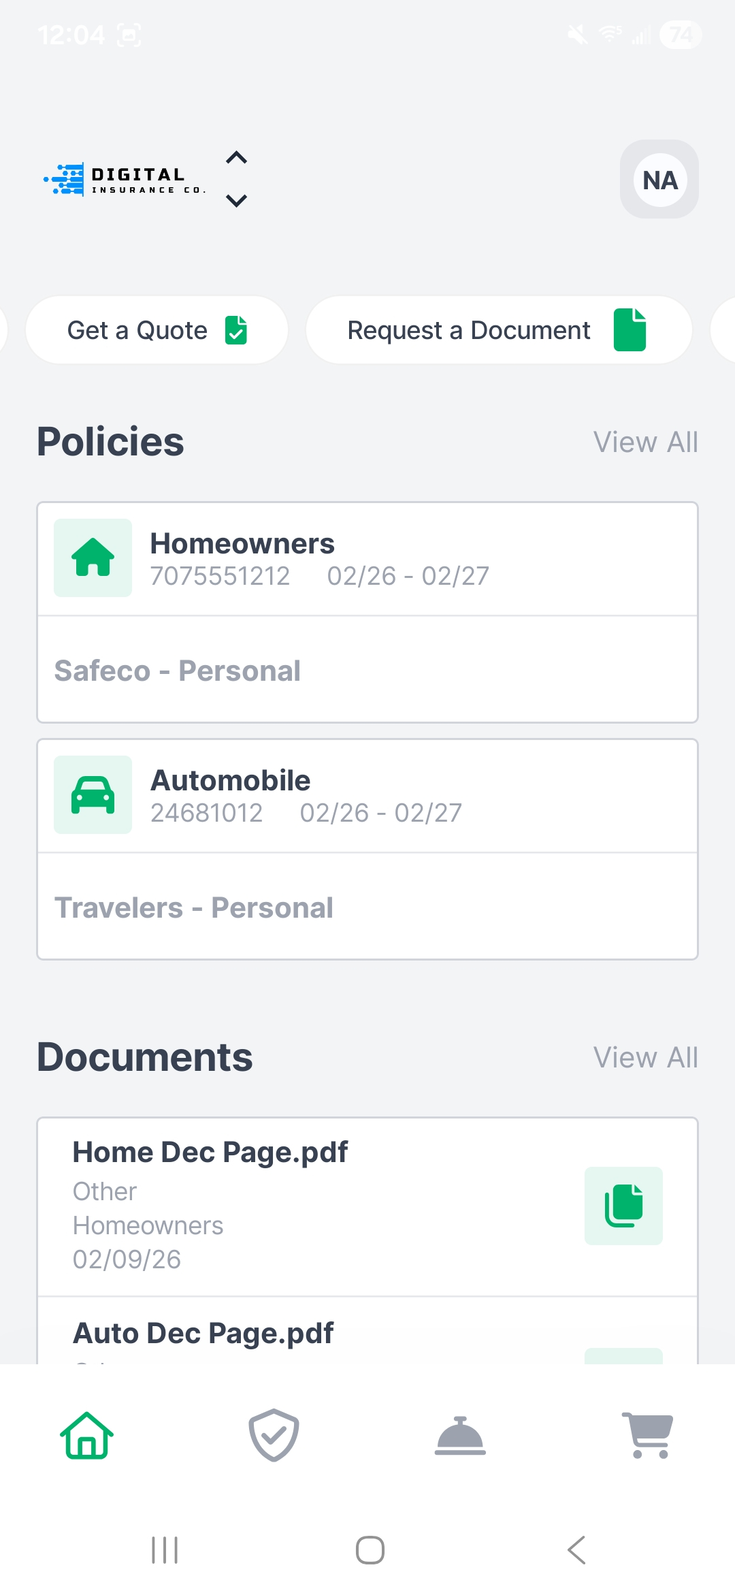Open the NA profile avatar
735x1593 pixels.
(x=659, y=180)
